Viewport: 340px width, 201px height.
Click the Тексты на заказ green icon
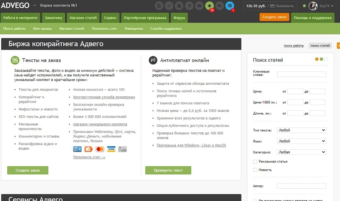point(15,60)
